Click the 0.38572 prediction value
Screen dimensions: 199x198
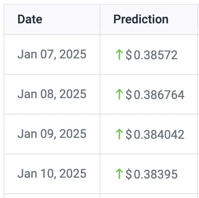coord(156,55)
